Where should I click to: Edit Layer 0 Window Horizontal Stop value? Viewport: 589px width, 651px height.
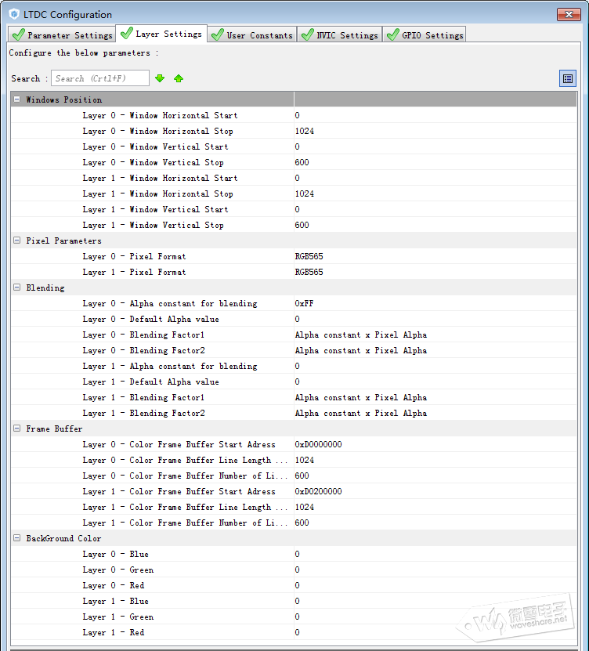pos(435,131)
